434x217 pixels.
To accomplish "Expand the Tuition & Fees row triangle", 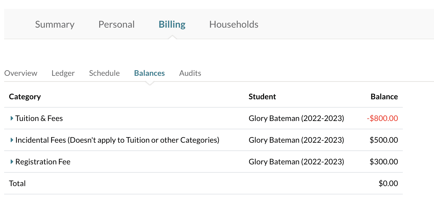I will pos(12,118).
